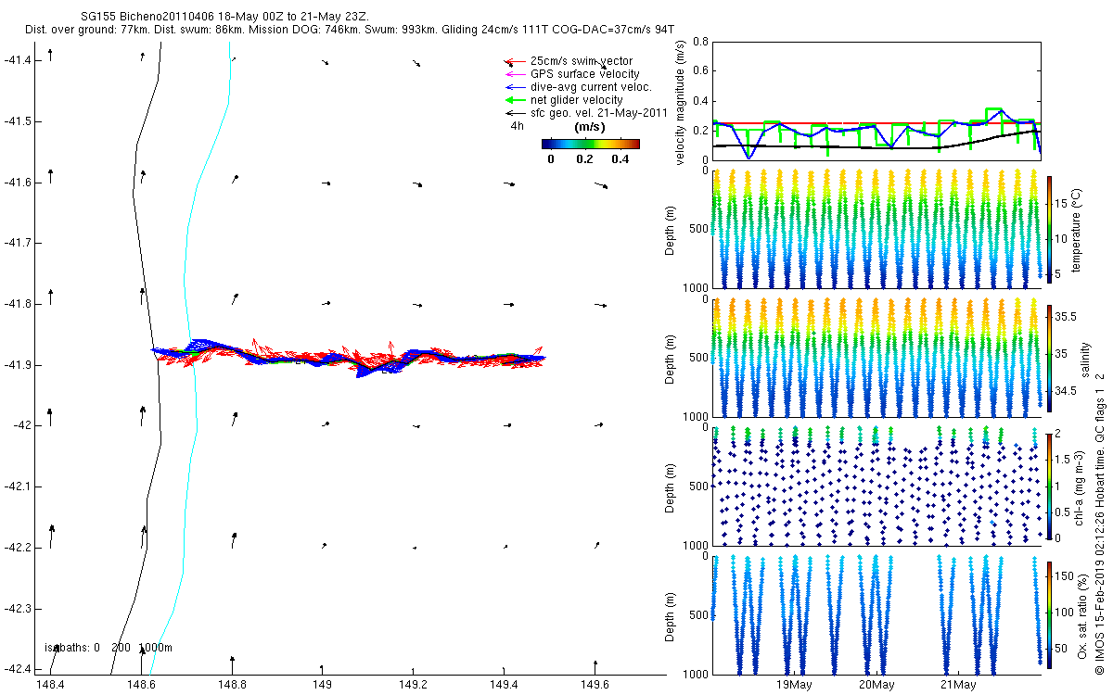Click the 1.5 tick on chl-a color bar
Viewport: 1113px width, 695px height.
[x=1063, y=459]
